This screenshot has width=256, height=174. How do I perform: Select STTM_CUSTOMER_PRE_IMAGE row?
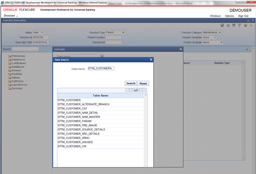click(101, 125)
